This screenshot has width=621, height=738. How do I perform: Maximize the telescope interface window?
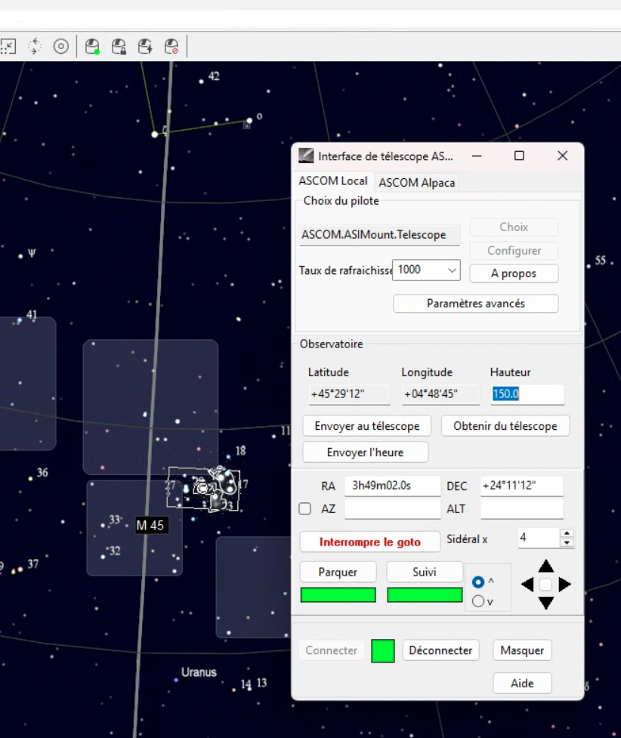[519, 156]
